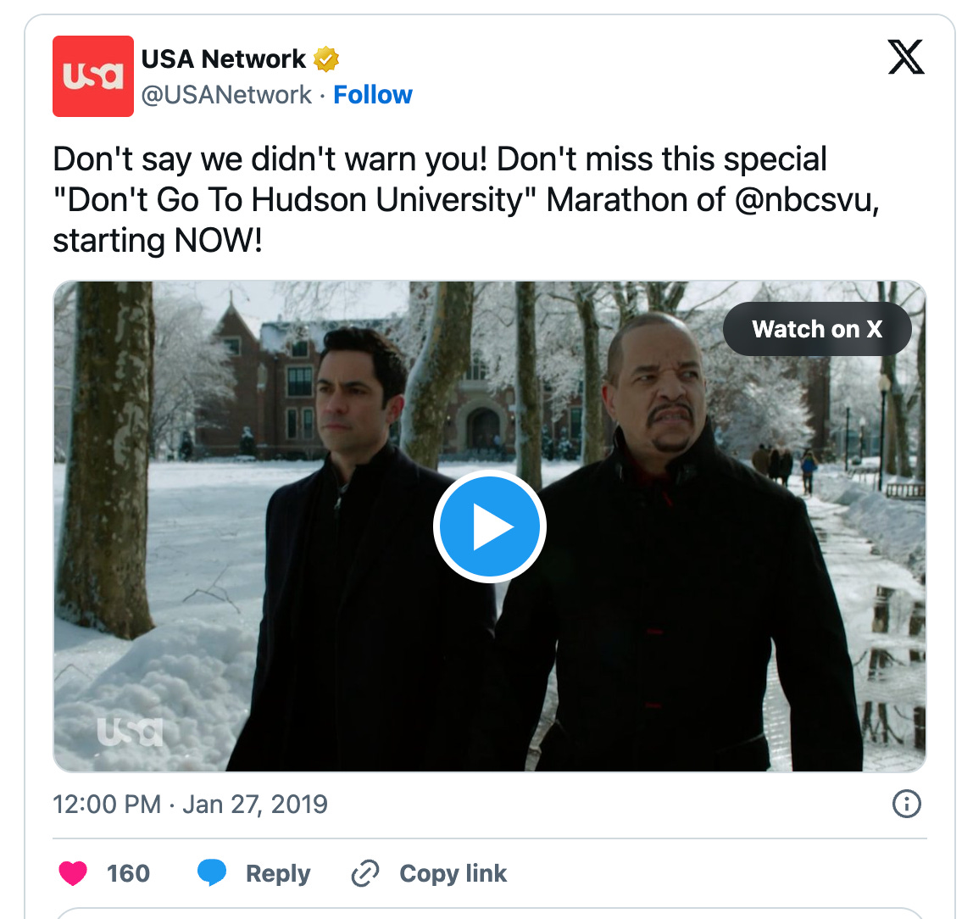Click the gold verified badge

[x=325, y=59]
